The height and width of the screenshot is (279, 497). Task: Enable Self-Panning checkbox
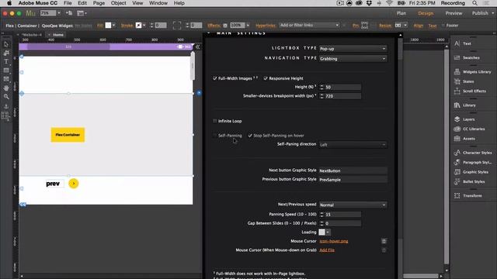[214, 136]
